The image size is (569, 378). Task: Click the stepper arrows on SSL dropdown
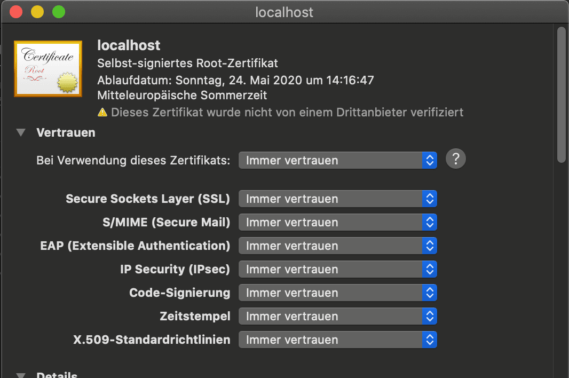[430, 199]
